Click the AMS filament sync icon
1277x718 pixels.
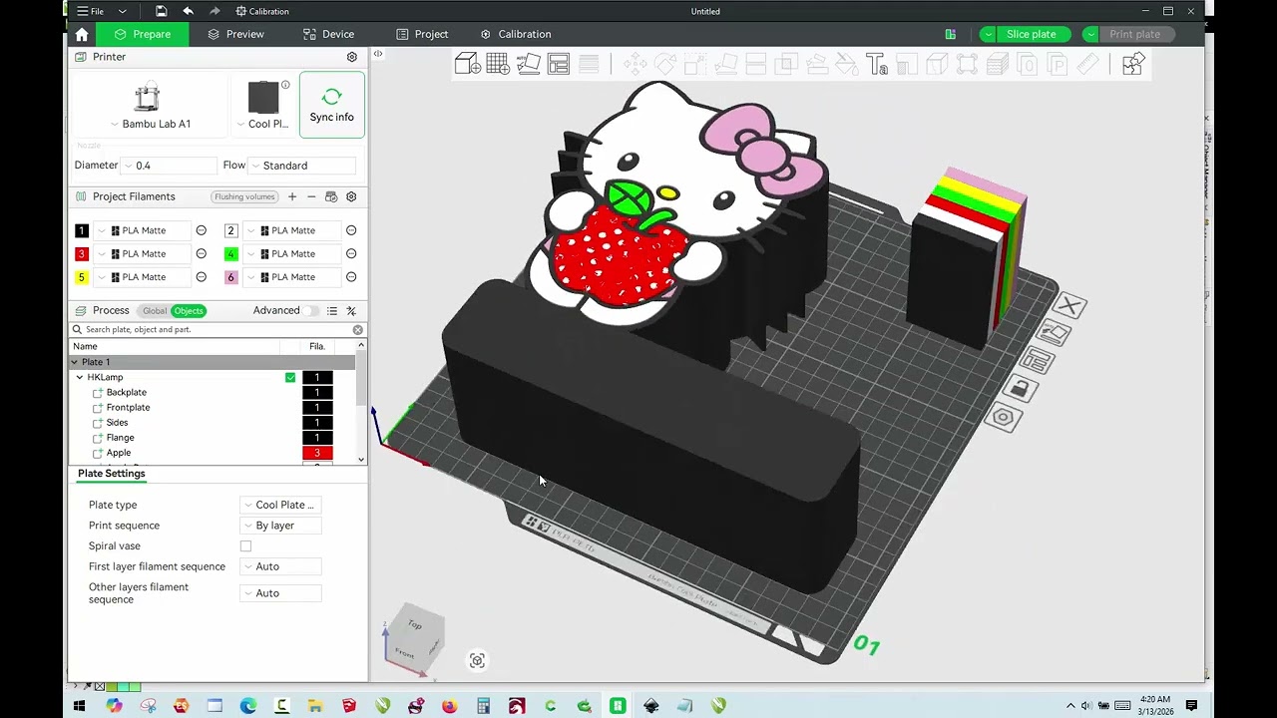click(x=331, y=196)
